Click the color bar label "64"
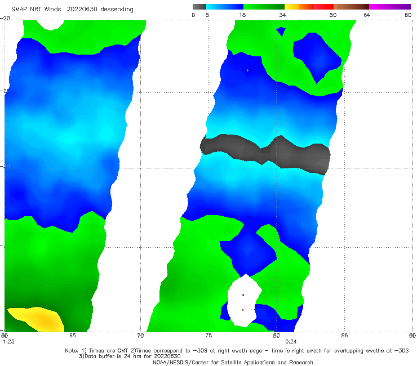Image resolution: width=417 pixels, height=366 pixels. click(x=367, y=15)
